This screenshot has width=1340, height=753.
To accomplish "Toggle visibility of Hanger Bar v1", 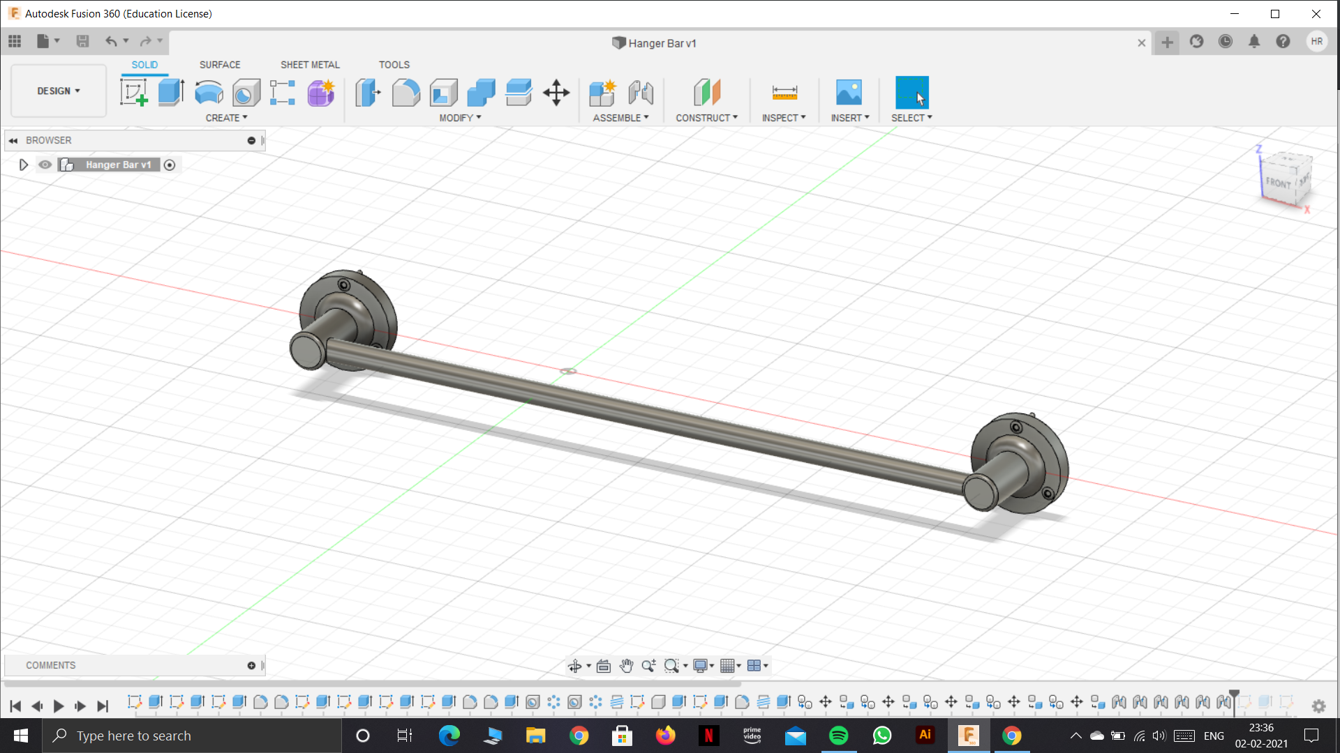I will point(45,165).
